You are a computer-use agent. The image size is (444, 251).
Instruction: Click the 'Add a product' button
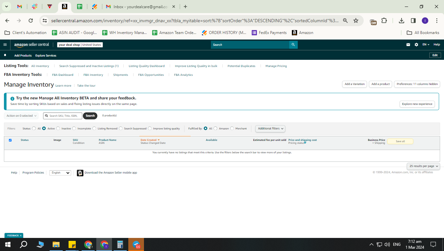click(381, 84)
